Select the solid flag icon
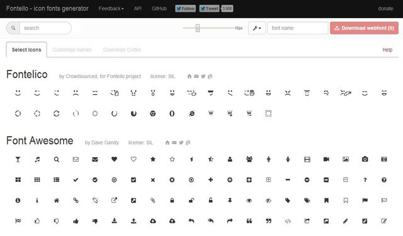 (x=365, y=200)
